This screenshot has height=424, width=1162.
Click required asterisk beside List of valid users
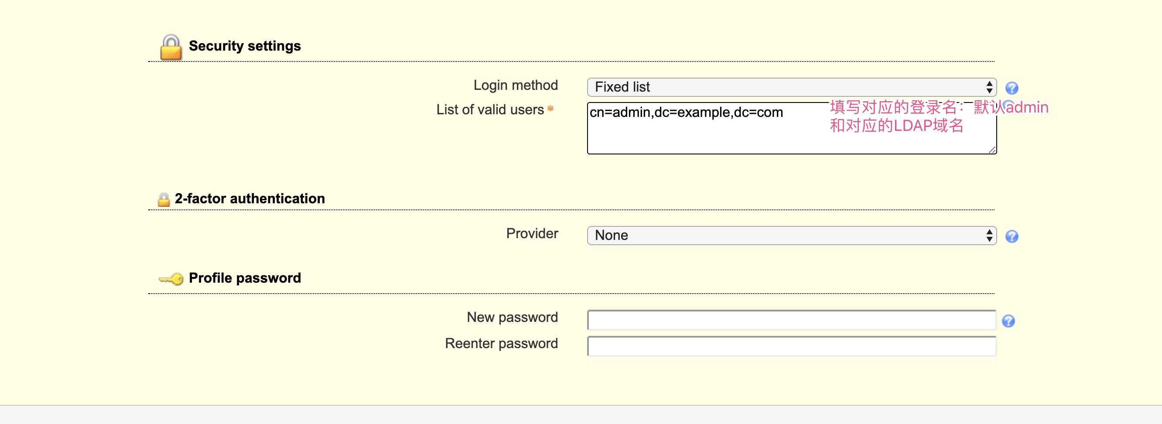550,108
